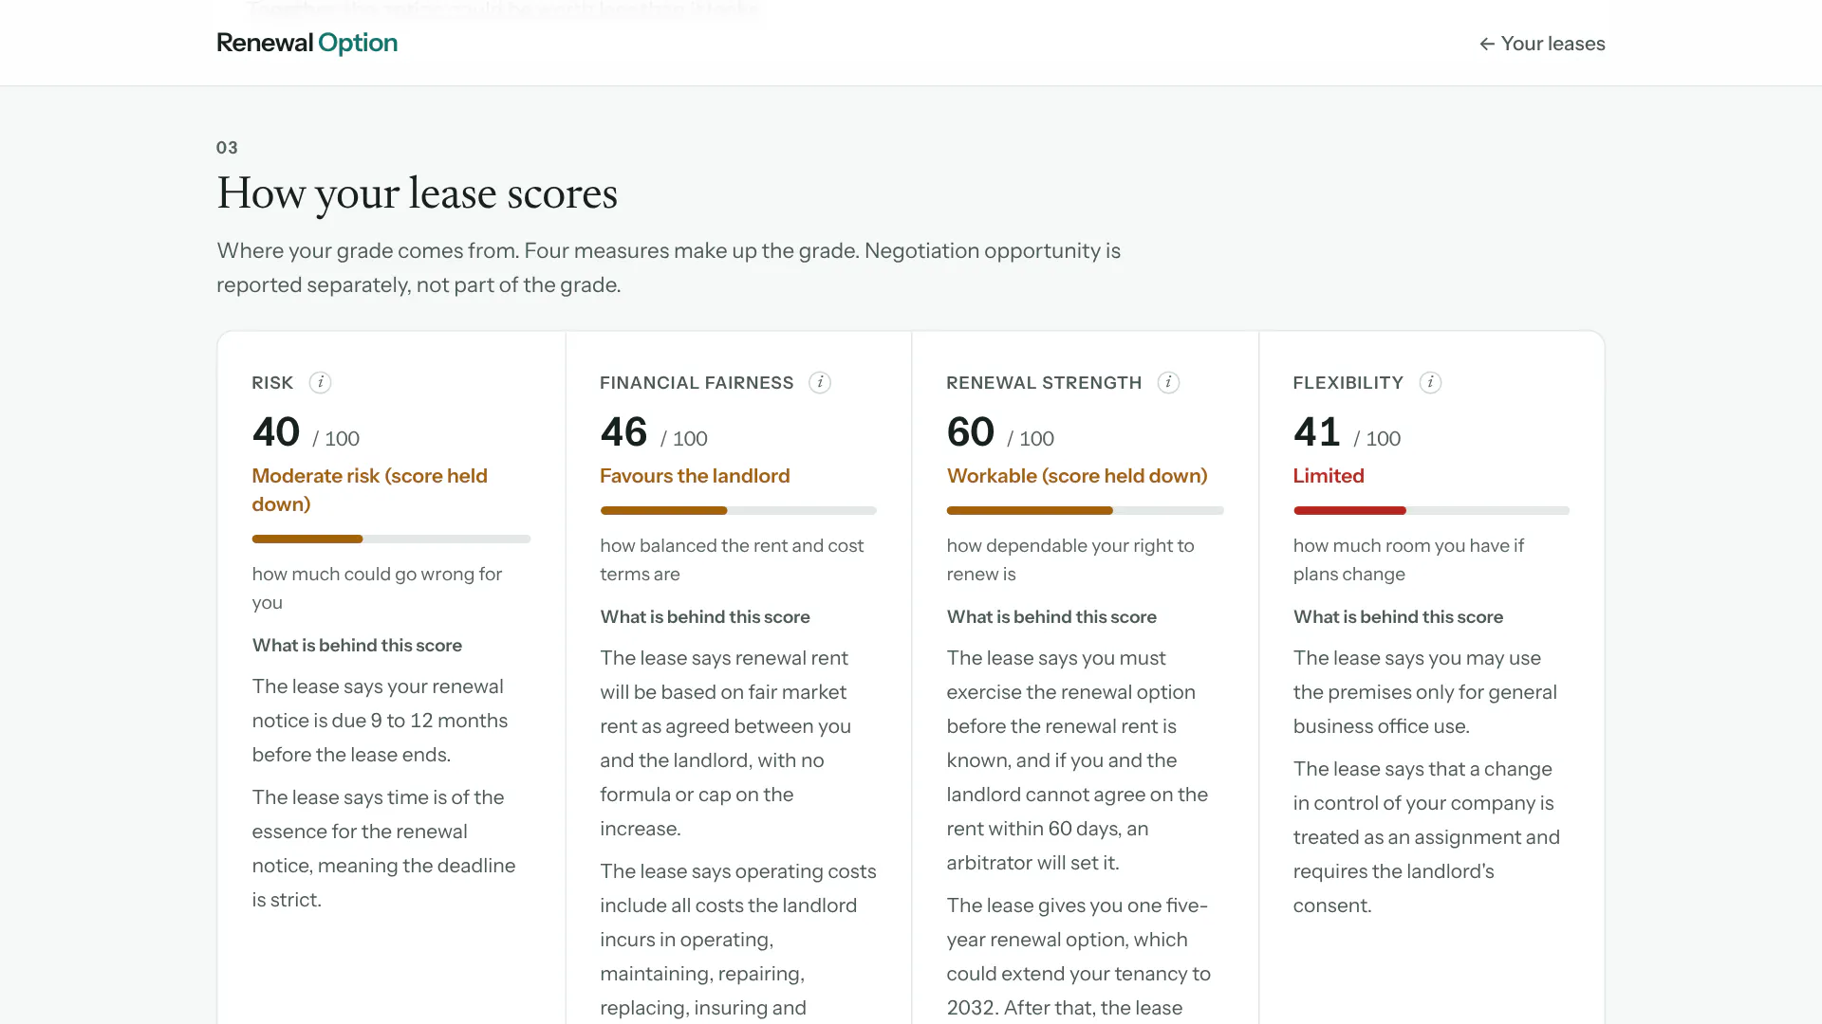1822x1024 pixels.
Task: Click 'how much room you have if plans change'
Action: pos(1408,559)
